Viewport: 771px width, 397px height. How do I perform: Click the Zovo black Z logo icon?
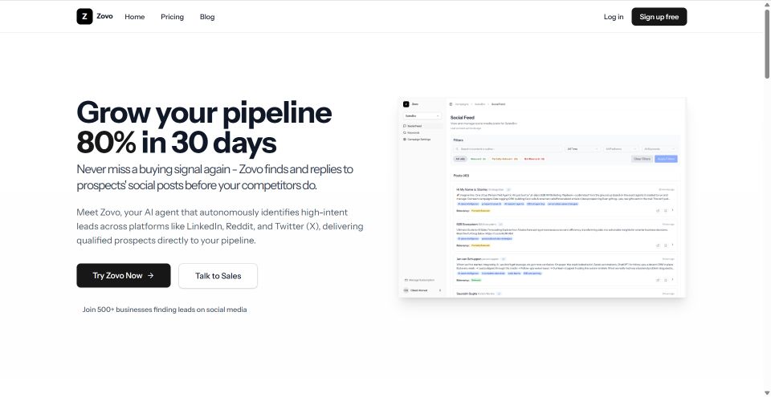(84, 16)
